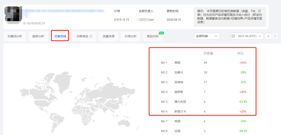
Task: Select the 访客地域 tab
Action: pos(60,36)
